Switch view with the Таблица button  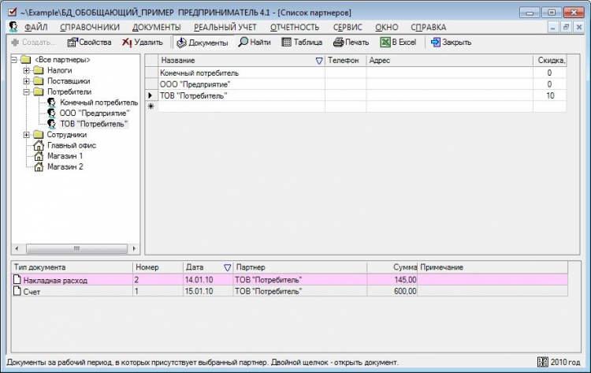(x=302, y=43)
